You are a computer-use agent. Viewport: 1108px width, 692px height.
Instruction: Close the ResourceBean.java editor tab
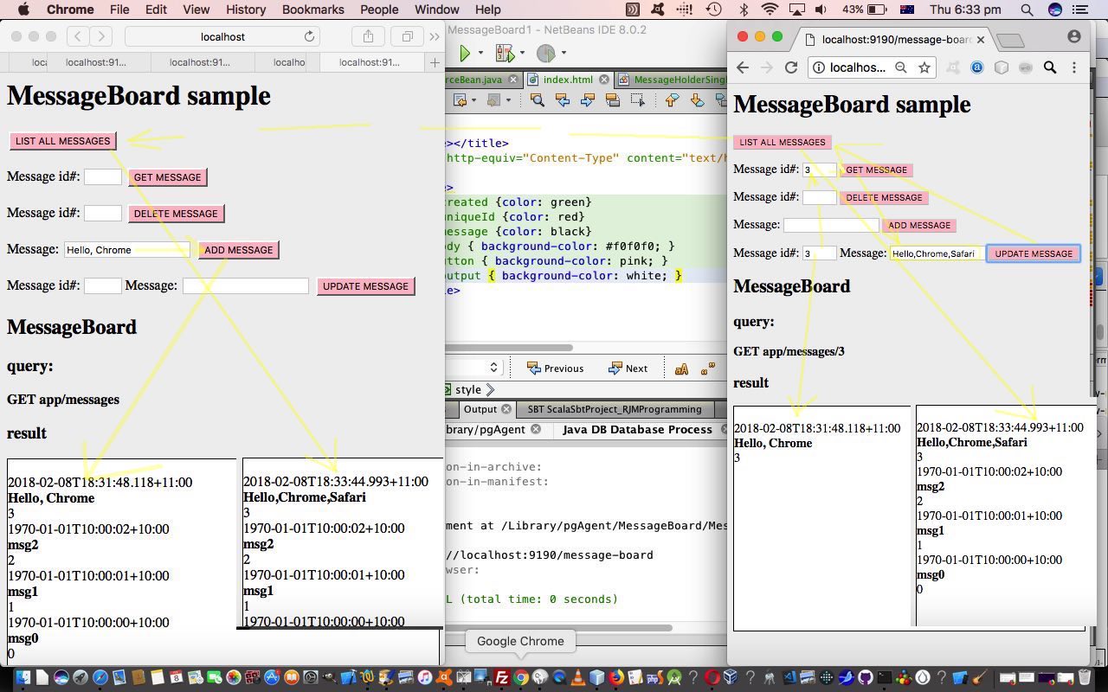pos(513,80)
